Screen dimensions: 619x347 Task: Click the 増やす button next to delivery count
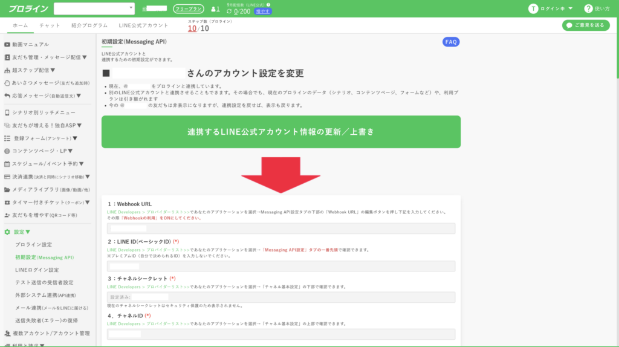click(262, 11)
